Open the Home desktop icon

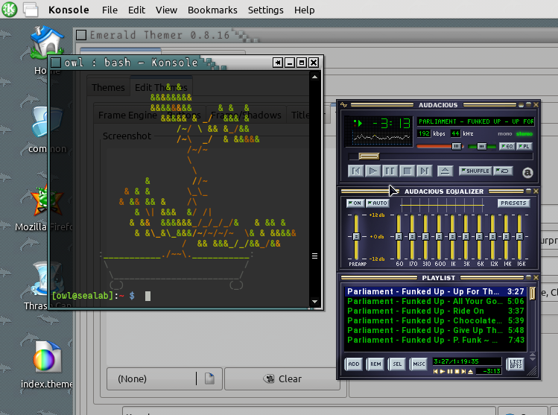point(47,42)
